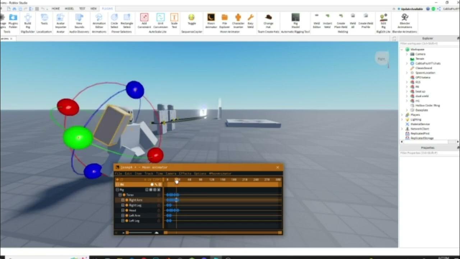Click Add Constraint in AutoScale Lite
The image size is (460, 259).
point(144,21)
